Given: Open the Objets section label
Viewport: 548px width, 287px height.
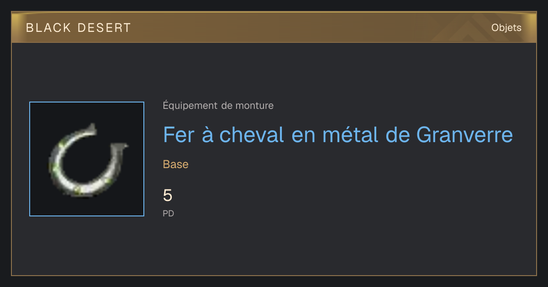Looking at the screenshot, I should point(506,28).
